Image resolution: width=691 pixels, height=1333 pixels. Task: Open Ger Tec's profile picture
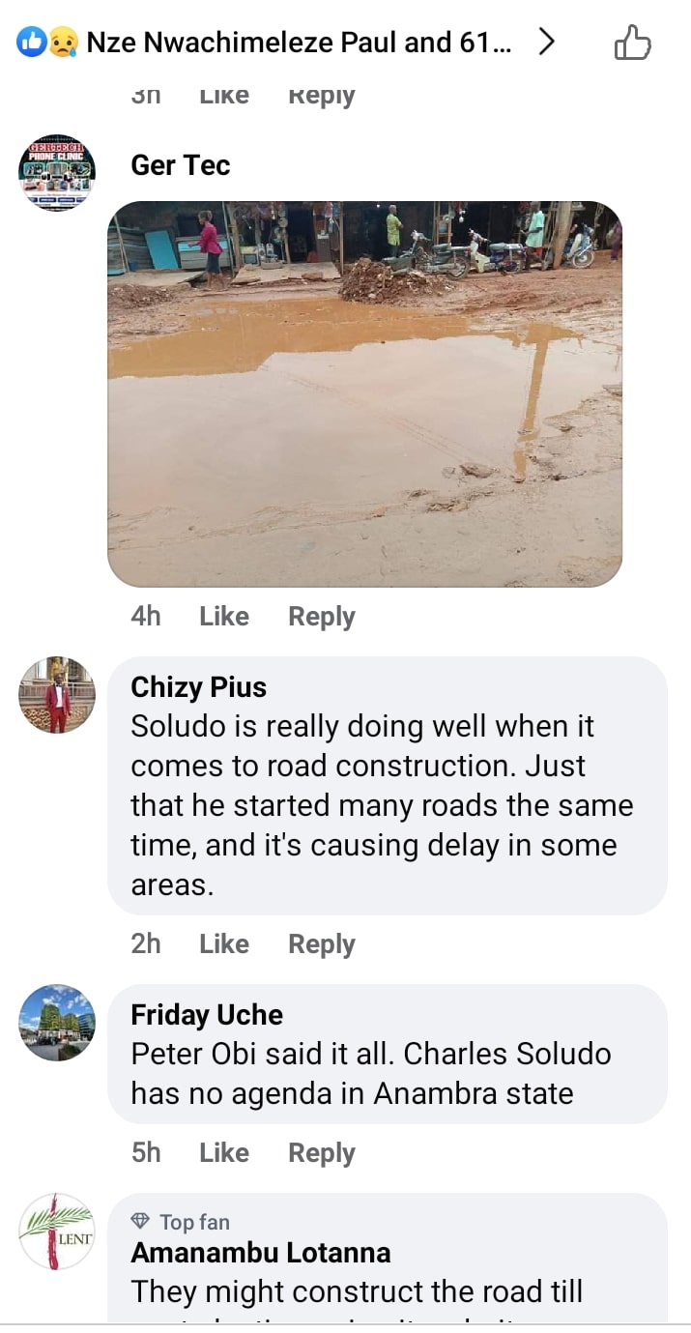click(57, 172)
